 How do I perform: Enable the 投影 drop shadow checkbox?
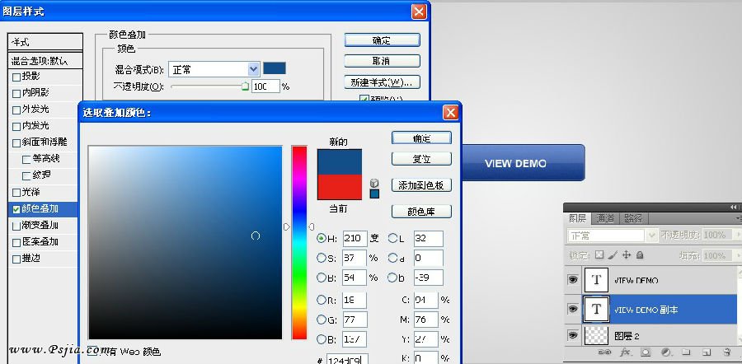tap(16, 76)
